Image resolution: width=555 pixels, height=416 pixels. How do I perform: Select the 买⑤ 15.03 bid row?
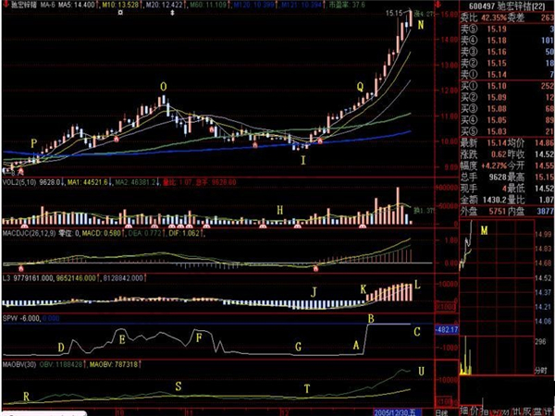507,131
